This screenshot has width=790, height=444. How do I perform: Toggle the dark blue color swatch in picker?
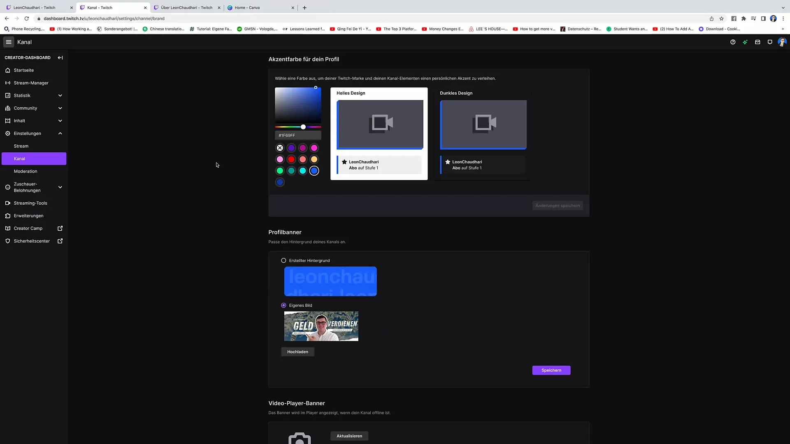click(x=280, y=182)
